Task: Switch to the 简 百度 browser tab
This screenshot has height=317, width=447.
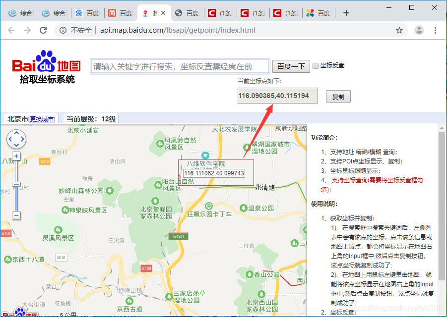Action: pos(121,13)
